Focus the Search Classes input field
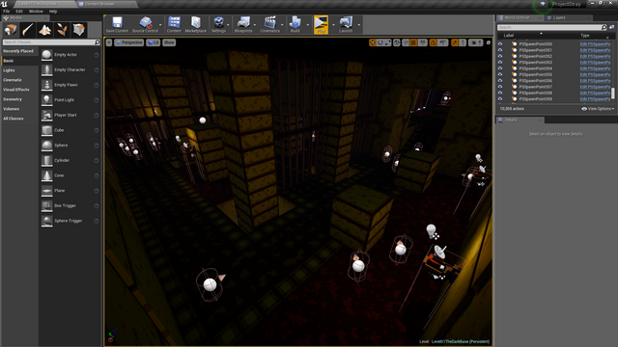 click(x=51, y=42)
